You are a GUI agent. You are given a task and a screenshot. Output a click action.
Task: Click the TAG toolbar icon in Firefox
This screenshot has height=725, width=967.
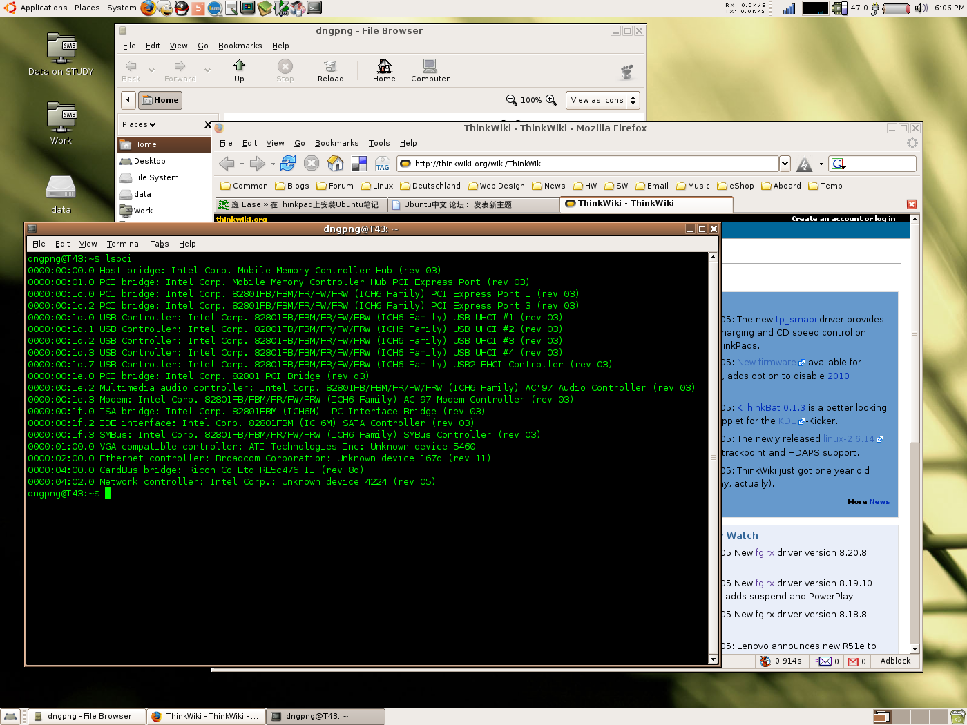click(383, 164)
